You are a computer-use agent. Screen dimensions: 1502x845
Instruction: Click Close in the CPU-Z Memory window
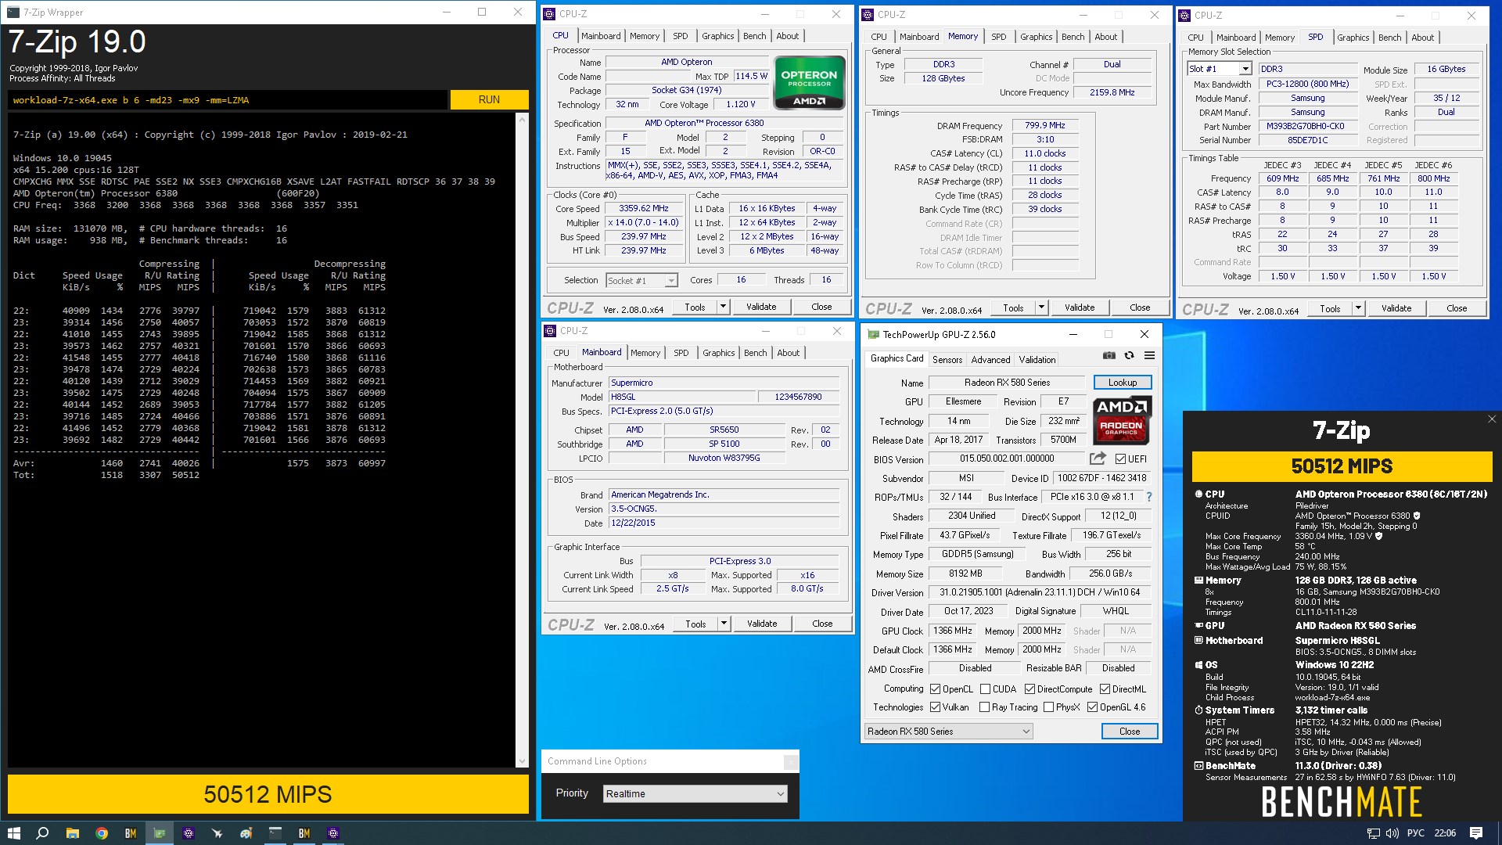point(1140,307)
